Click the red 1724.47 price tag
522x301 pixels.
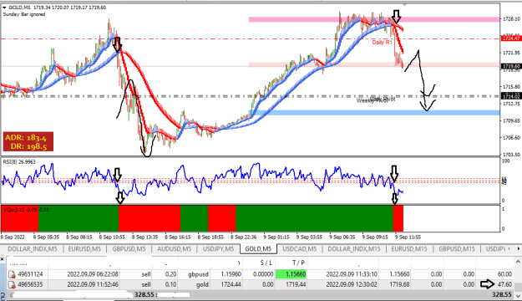tap(510, 38)
